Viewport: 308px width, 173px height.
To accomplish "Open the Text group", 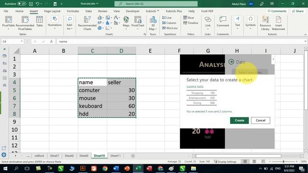I will pyautogui.click(x=237, y=23).
